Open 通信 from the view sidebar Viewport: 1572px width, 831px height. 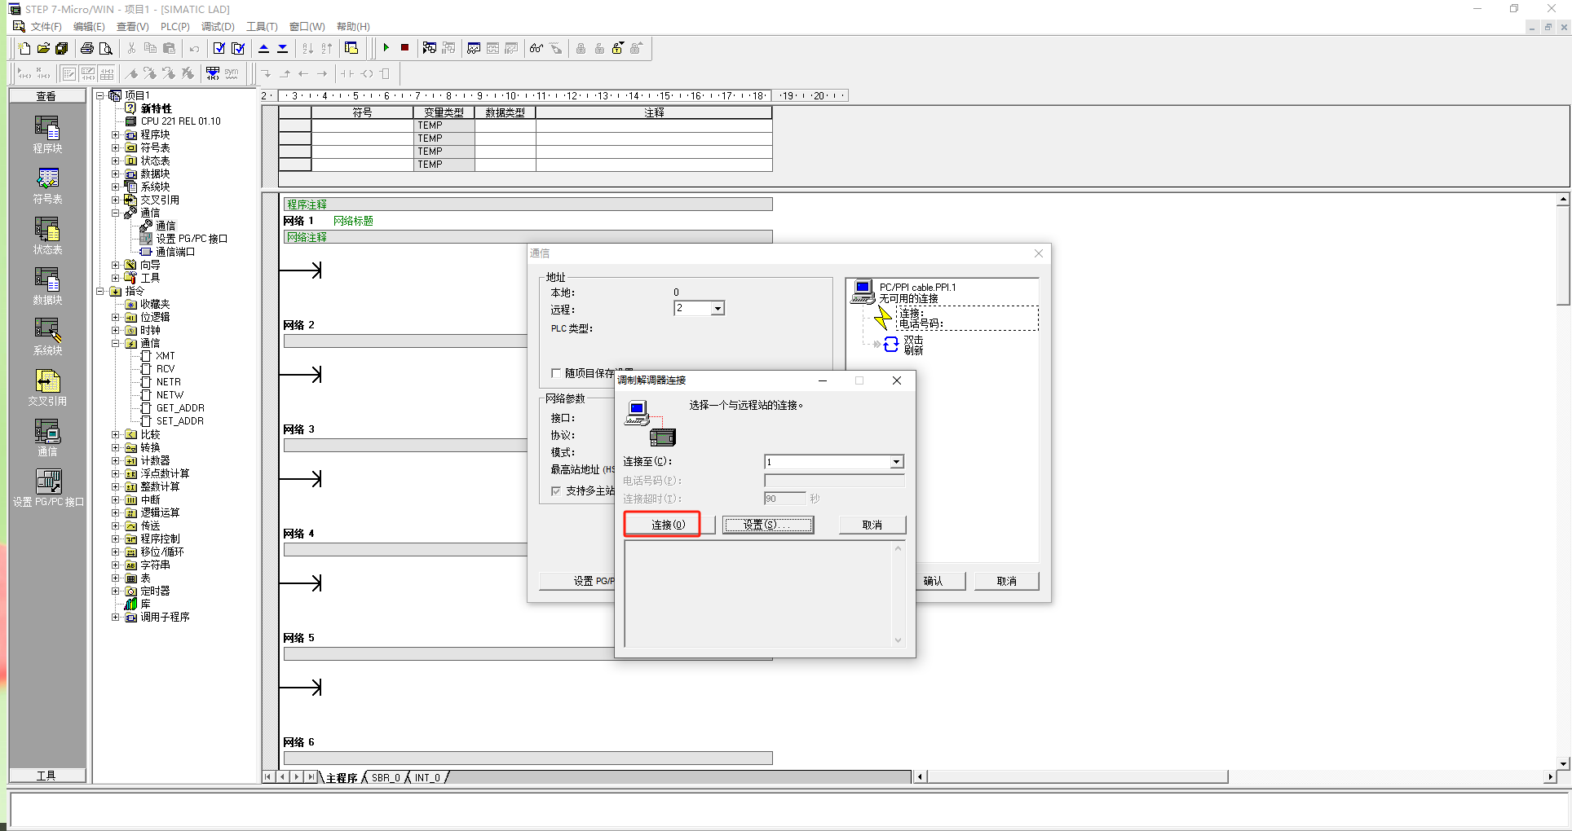[47, 437]
